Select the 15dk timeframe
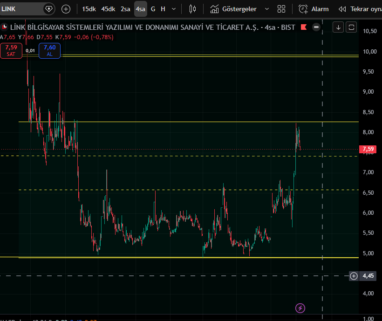Image resolution: width=382 pixels, height=321 pixels. 89,9
